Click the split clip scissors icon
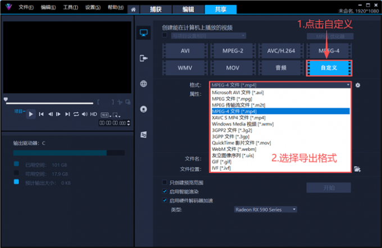 [x=120, y=102]
